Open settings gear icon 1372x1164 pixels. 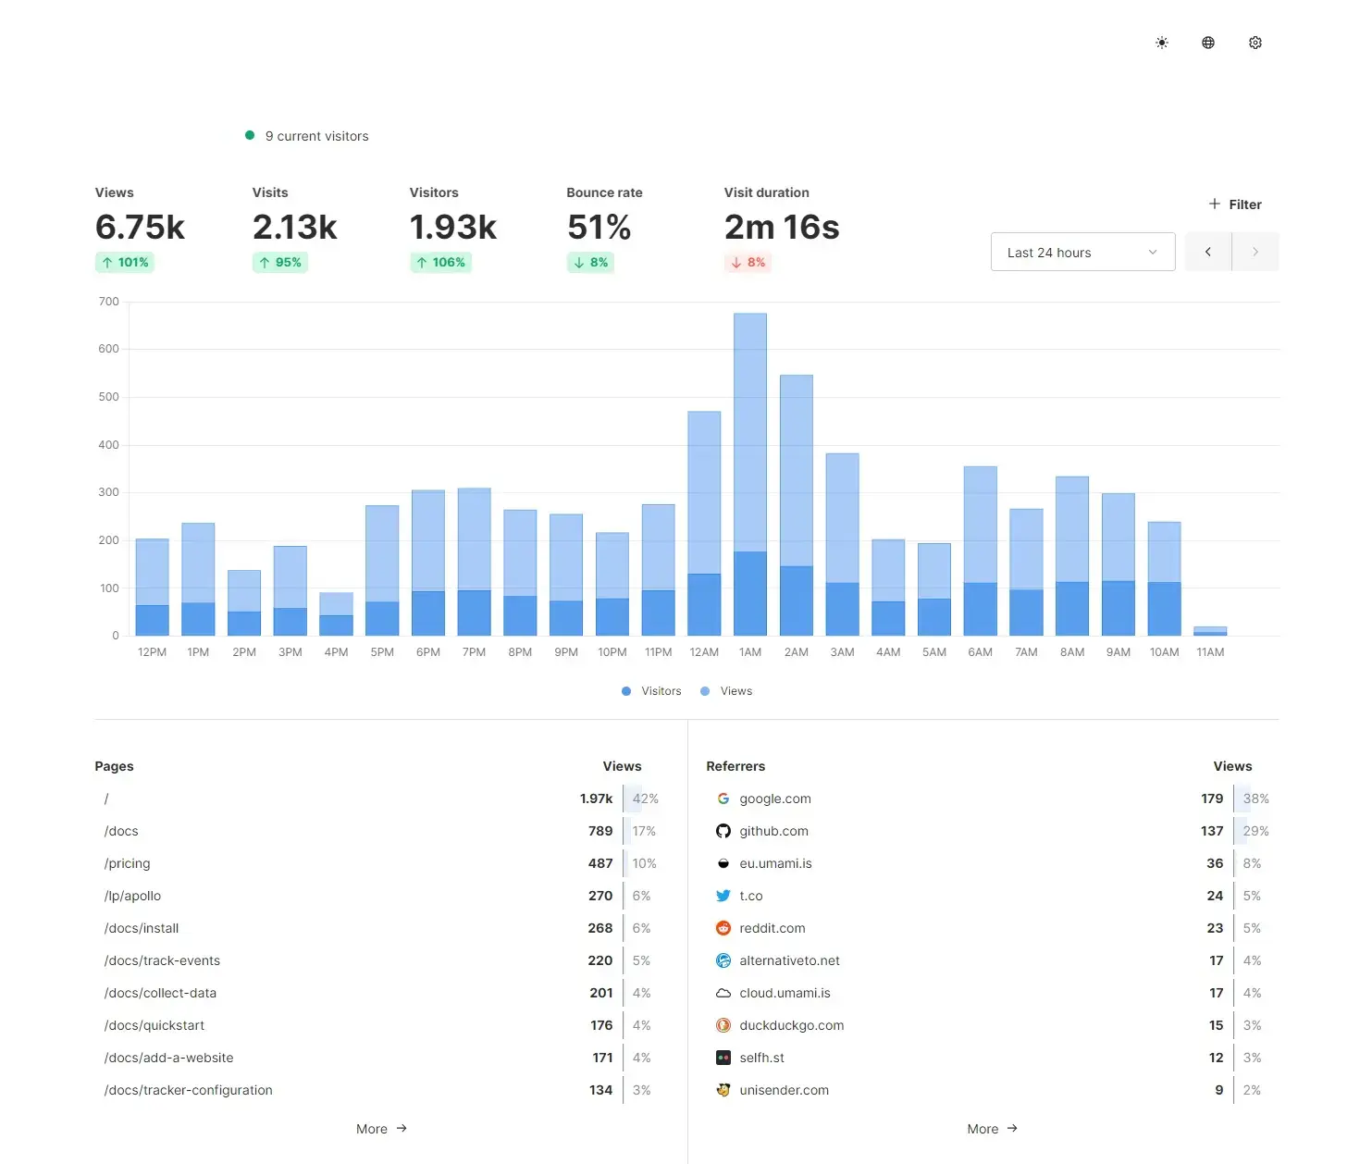[x=1255, y=43]
